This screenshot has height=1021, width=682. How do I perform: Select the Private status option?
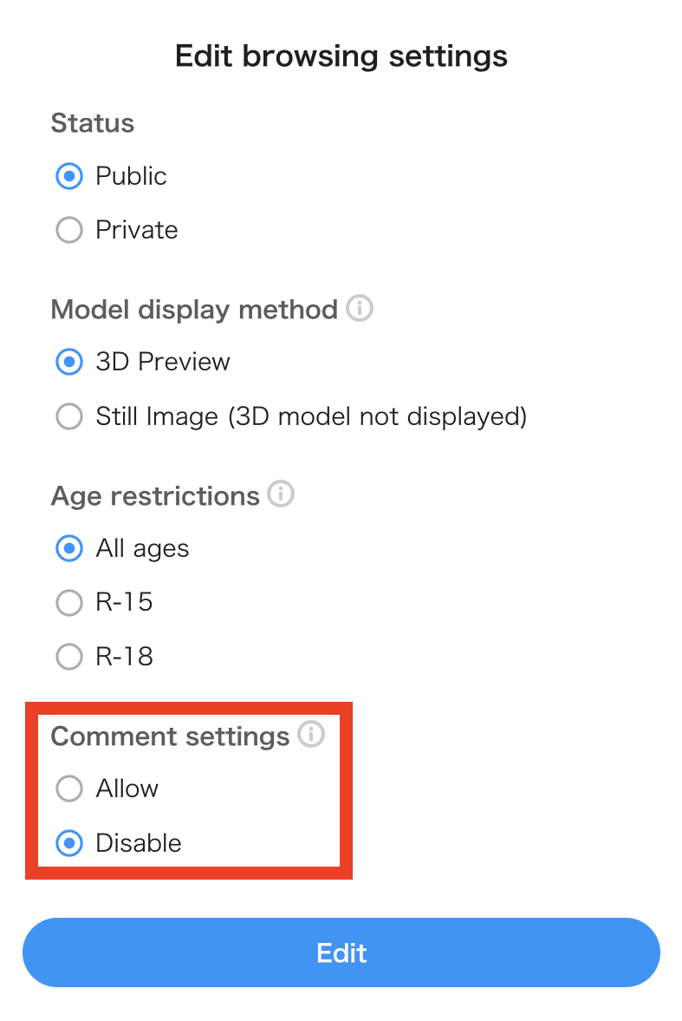pos(68,230)
